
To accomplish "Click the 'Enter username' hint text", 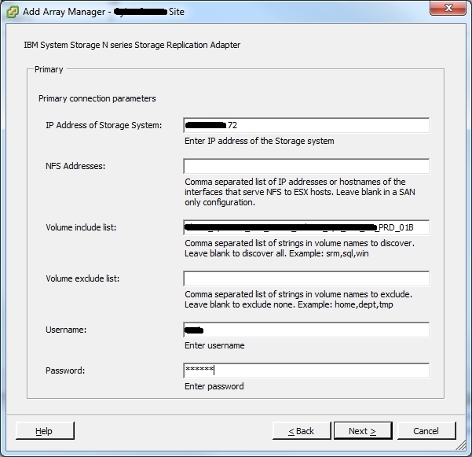I will tap(214, 345).
